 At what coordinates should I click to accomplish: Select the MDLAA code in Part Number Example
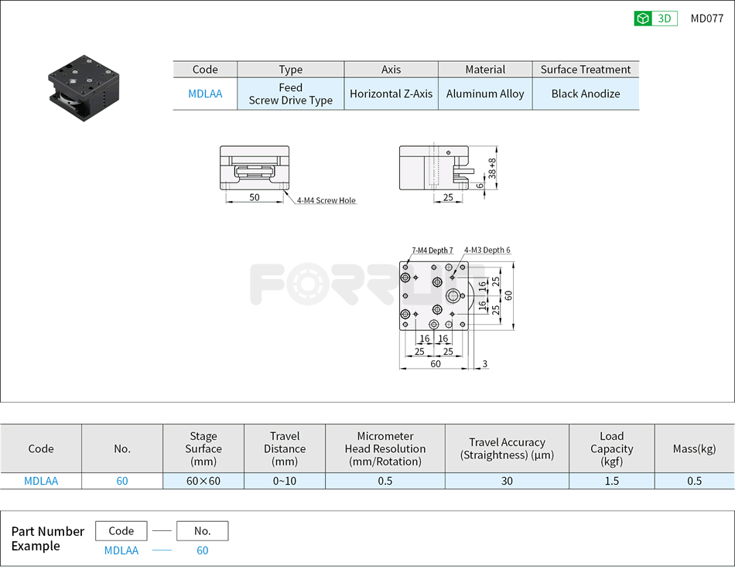click(121, 550)
